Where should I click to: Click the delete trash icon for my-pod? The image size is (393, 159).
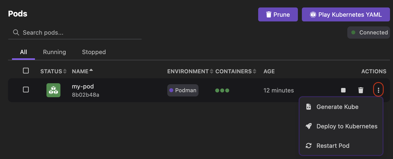[x=361, y=90]
